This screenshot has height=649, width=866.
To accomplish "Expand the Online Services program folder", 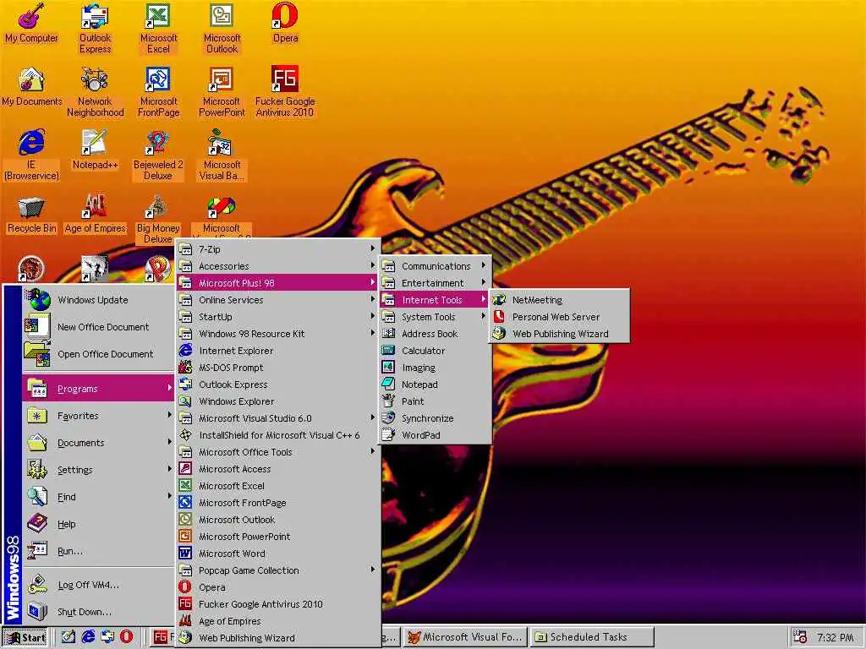I will 277,300.
